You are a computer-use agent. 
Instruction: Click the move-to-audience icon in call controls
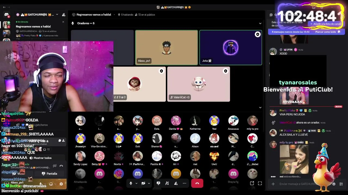click(176, 183)
